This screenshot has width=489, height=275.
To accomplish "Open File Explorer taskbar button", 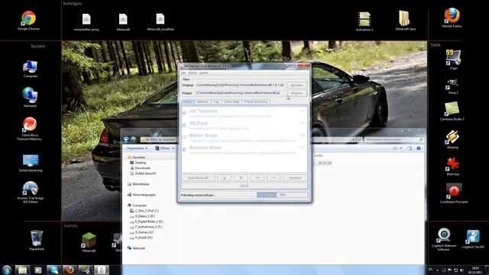I will tap(22, 270).
